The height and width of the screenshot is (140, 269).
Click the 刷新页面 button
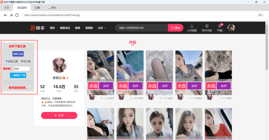(x=18, y=54)
